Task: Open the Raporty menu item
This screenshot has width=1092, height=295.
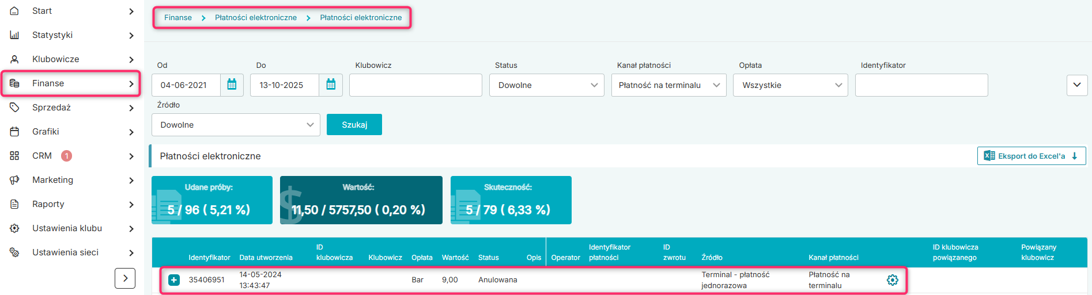Action: 48,204
